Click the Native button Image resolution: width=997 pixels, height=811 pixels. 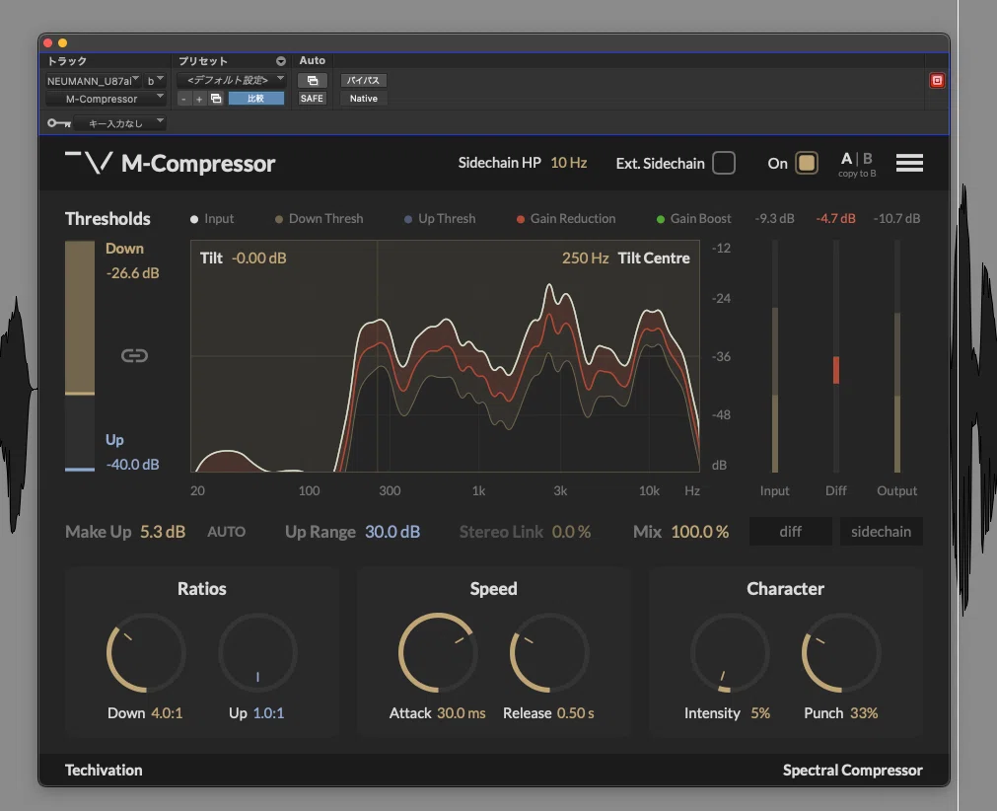click(364, 99)
